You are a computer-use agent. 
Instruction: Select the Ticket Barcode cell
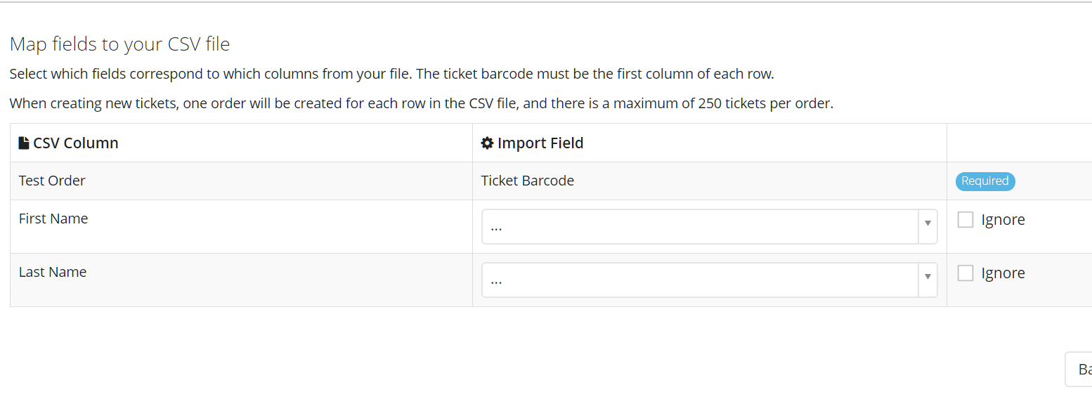tap(710, 181)
